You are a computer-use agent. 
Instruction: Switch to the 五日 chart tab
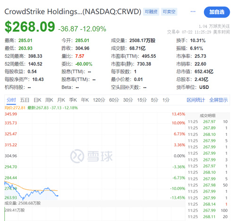[25, 100]
